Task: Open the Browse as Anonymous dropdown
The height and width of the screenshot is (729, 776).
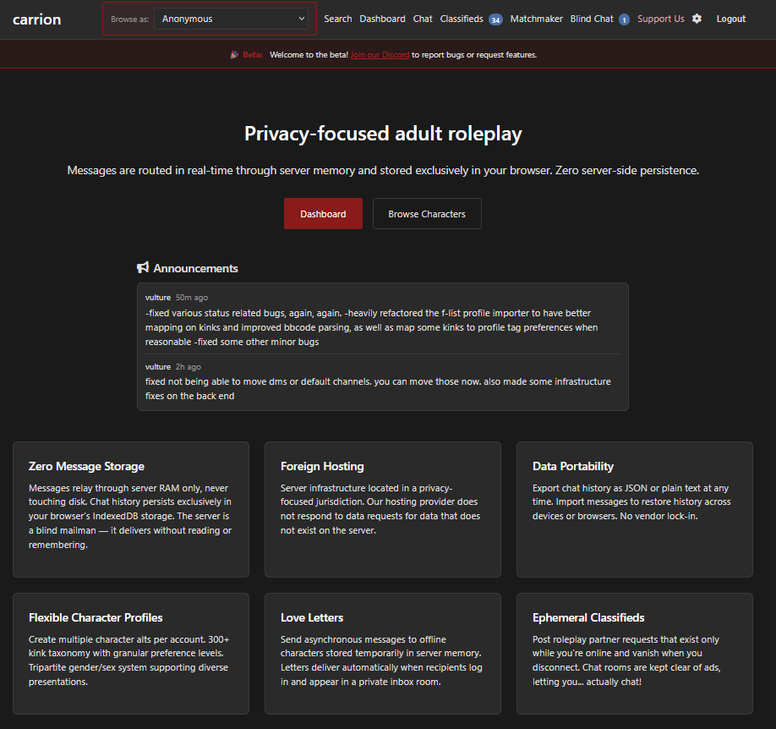Action: (231, 19)
